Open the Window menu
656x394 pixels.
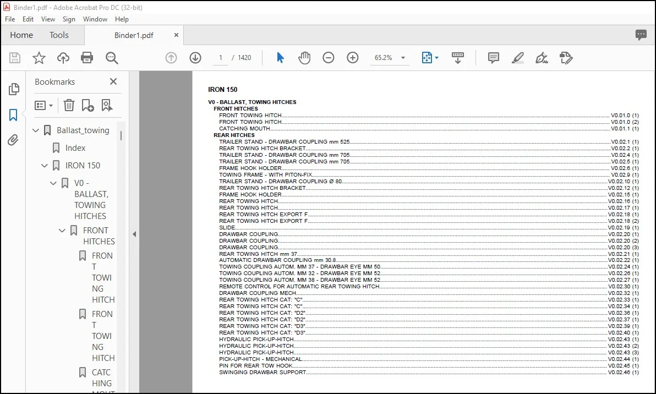tap(95, 19)
